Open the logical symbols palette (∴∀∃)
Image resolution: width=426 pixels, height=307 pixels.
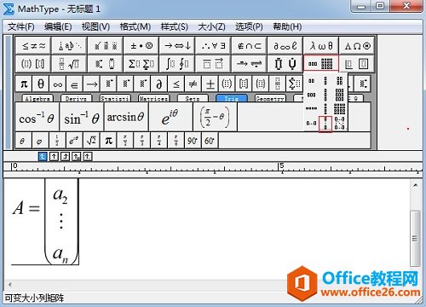[213, 45]
